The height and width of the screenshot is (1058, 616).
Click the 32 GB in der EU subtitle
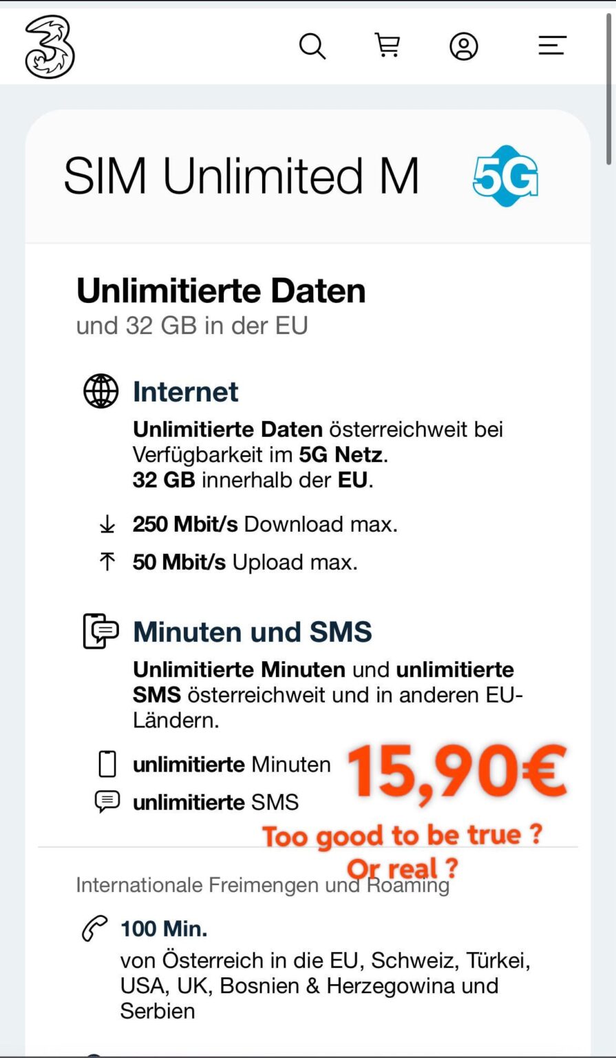click(193, 325)
